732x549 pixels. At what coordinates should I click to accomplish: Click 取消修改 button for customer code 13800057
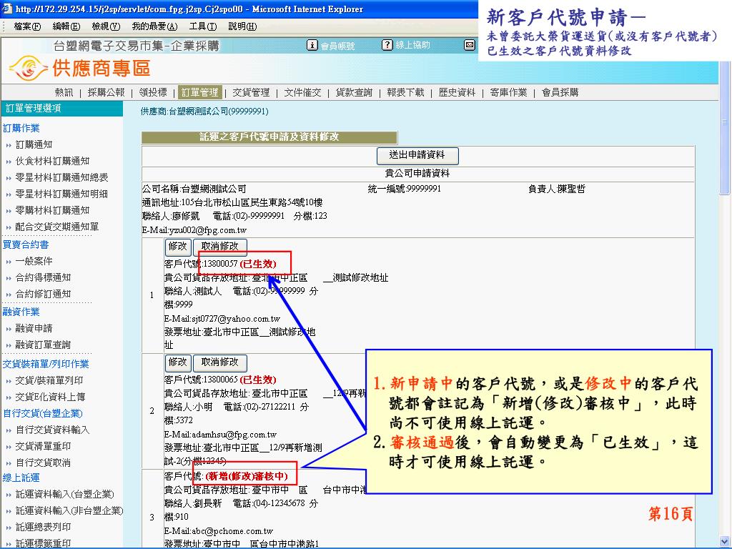click(220, 247)
